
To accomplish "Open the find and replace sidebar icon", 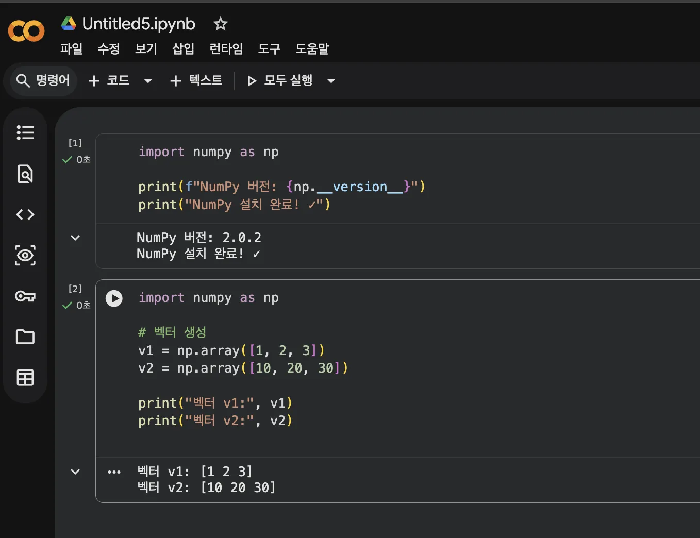I will coord(25,174).
